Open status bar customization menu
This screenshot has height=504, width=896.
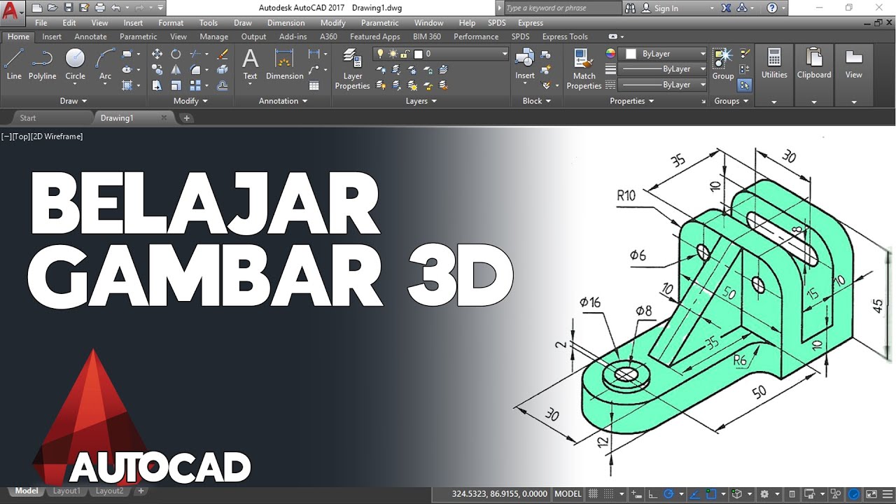(887, 493)
